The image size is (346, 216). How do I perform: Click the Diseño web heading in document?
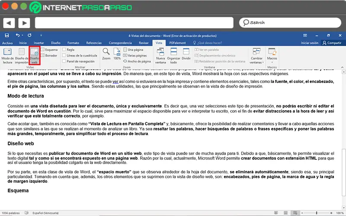coord(21,143)
